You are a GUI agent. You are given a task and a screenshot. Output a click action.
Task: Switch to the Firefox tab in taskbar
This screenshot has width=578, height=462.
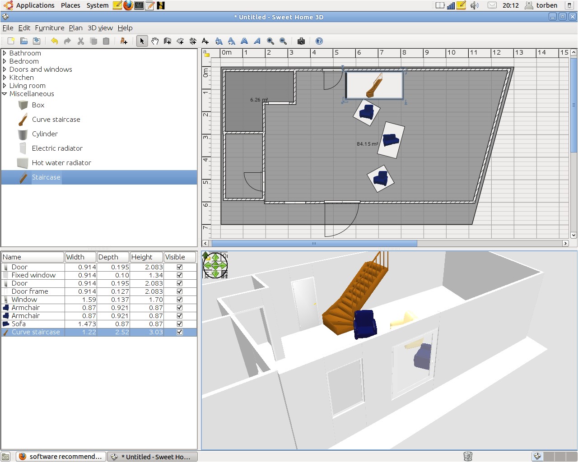coord(61,456)
